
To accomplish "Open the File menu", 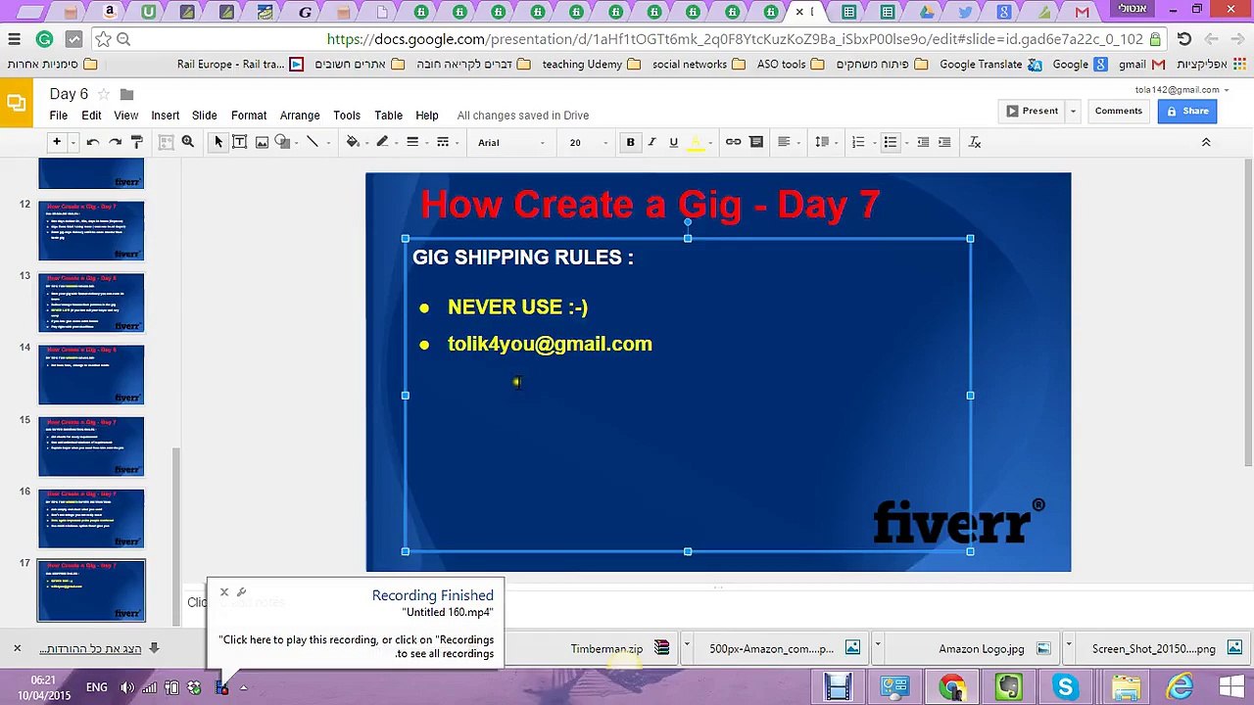I will point(59,116).
